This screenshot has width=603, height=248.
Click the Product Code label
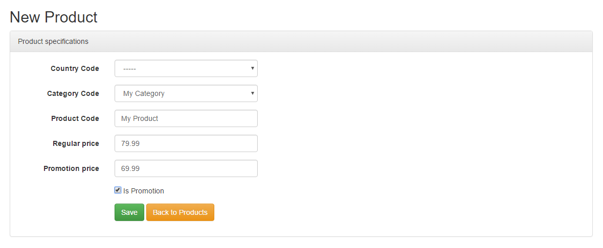click(x=75, y=118)
